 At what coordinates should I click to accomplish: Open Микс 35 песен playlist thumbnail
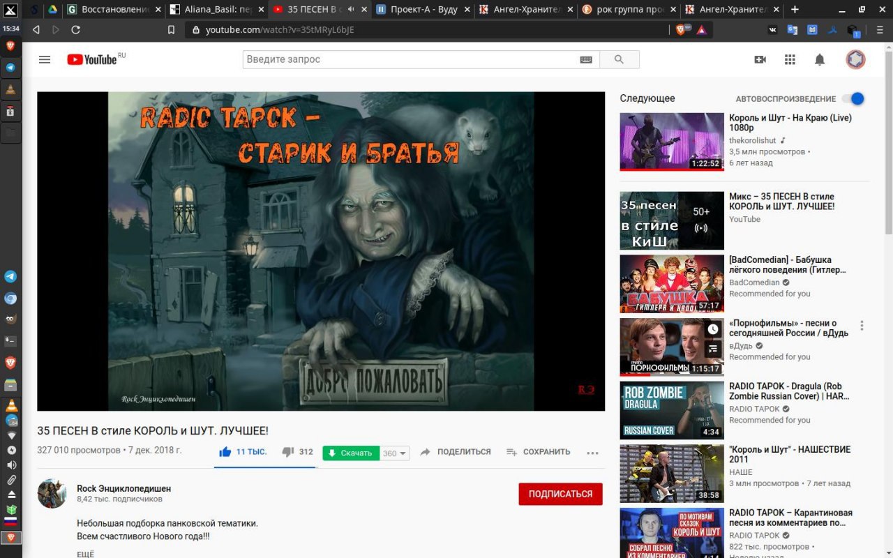(x=672, y=220)
